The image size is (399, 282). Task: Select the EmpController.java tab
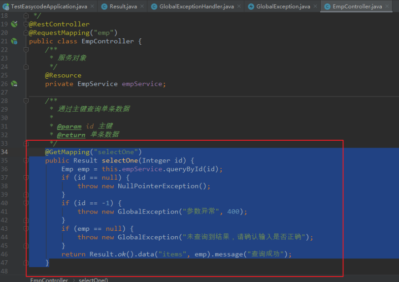[357, 6]
